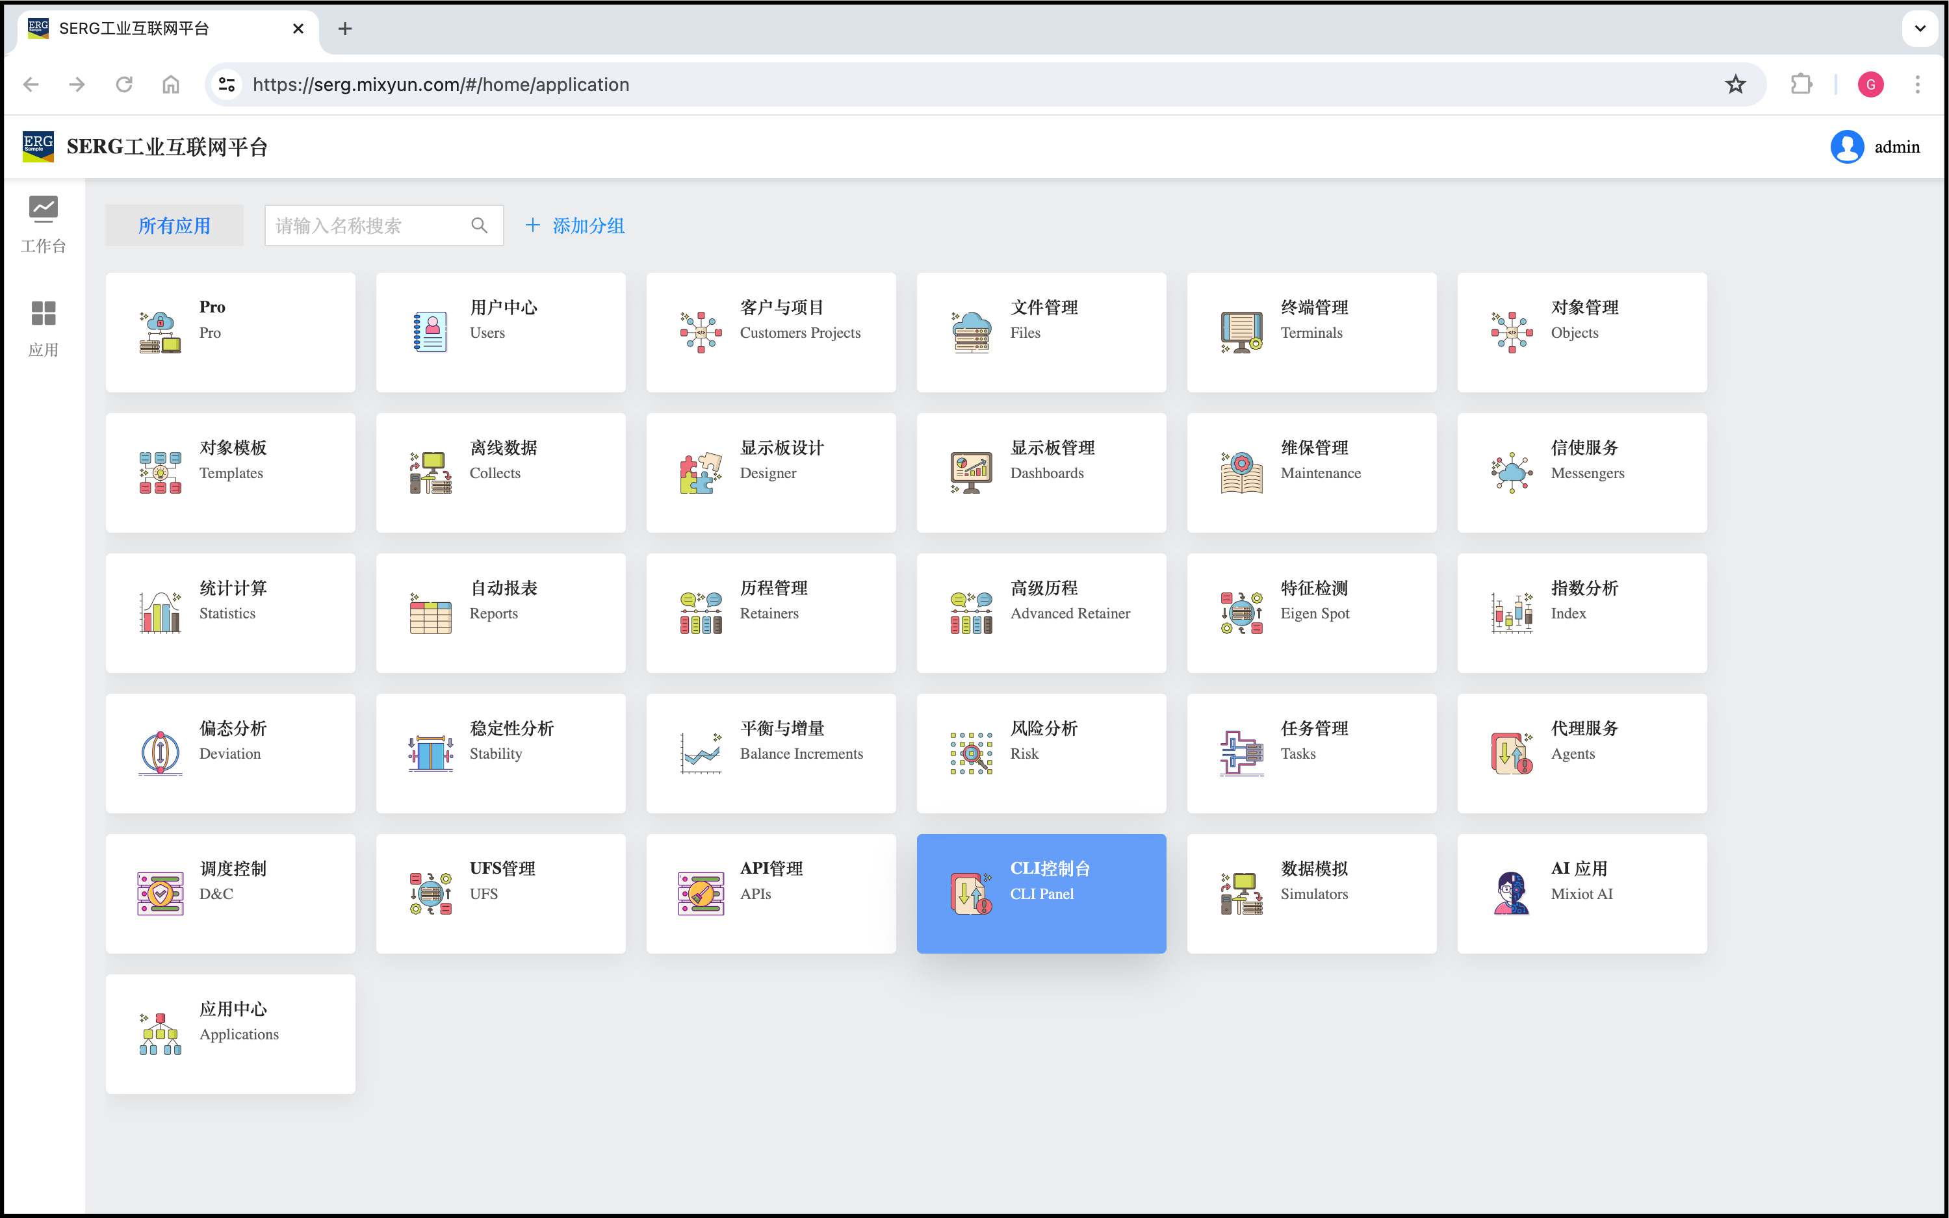Open the 工作台 workbench sidebar icon

43,223
